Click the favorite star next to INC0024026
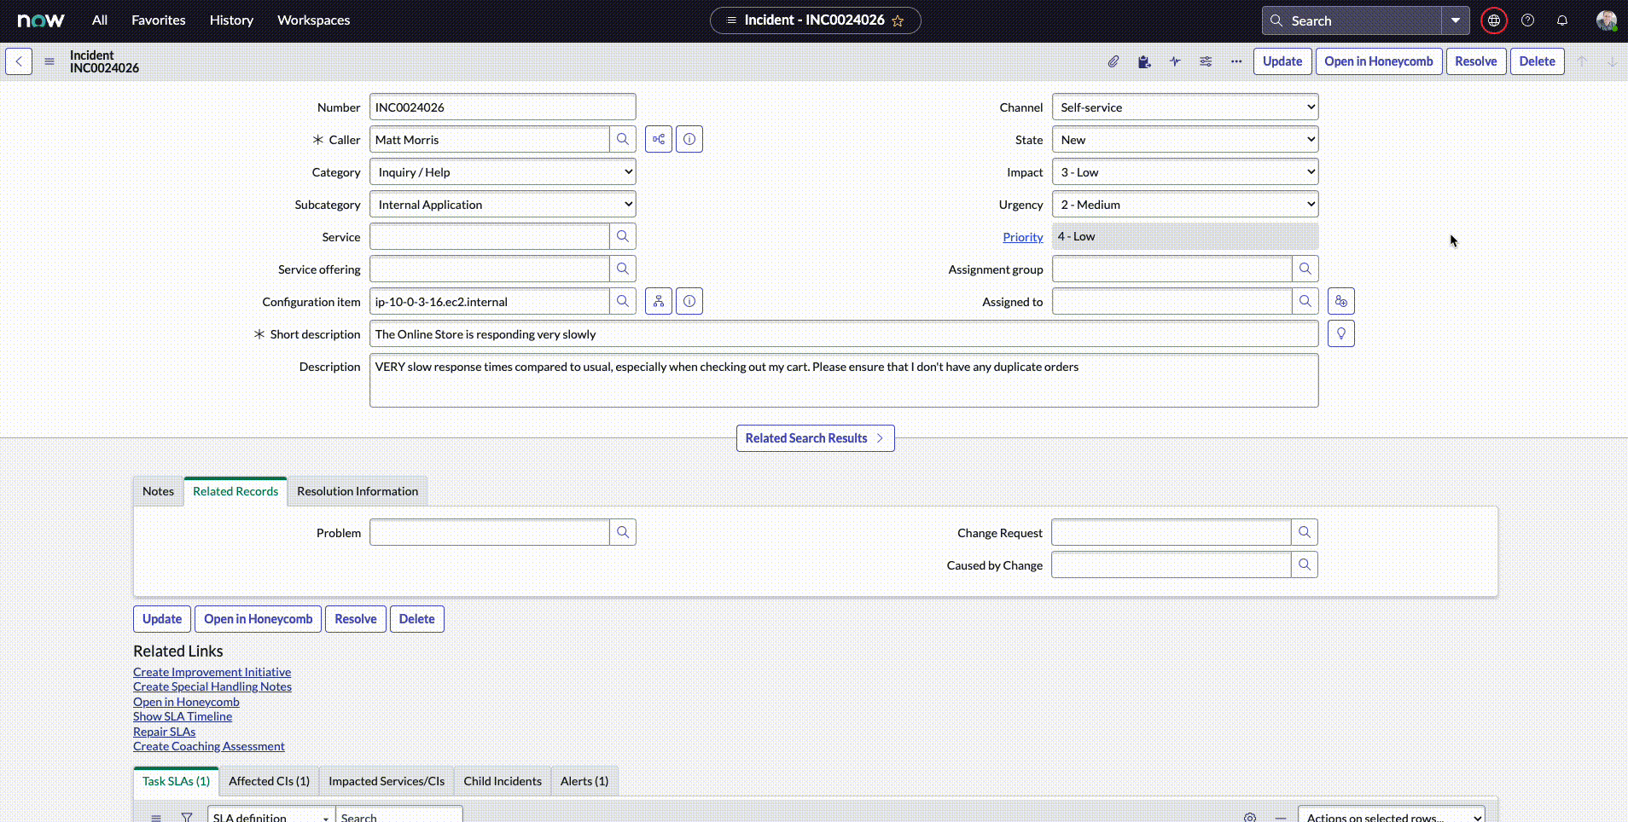The width and height of the screenshot is (1628, 822). (898, 20)
